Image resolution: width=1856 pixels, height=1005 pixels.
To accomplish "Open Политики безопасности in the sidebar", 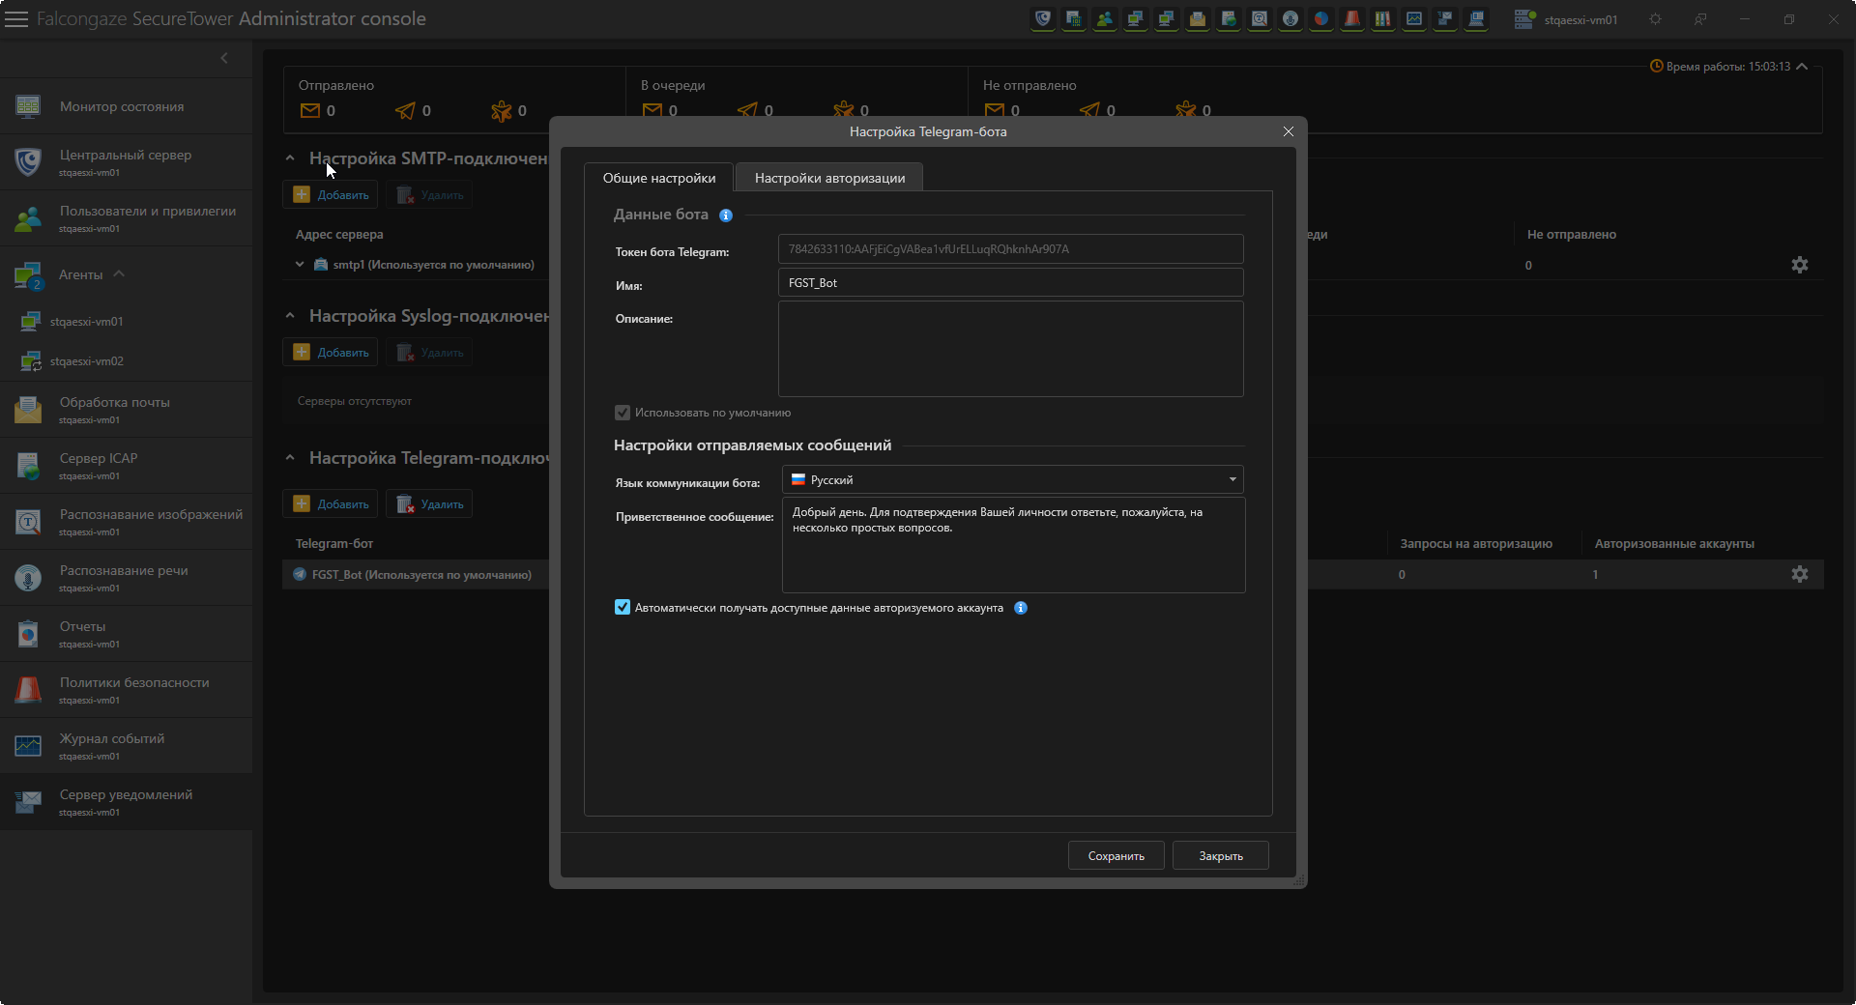I will (x=126, y=690).
